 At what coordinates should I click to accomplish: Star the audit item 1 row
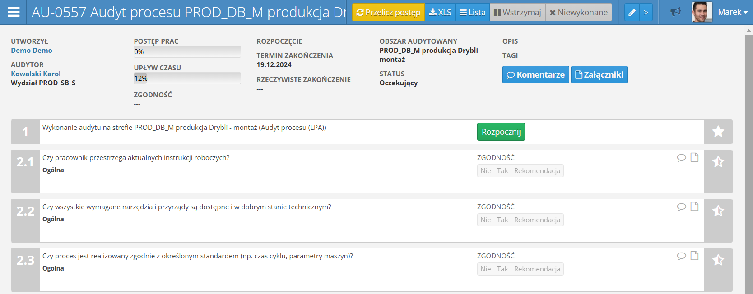pyautogui.click(x=718, y=132)
